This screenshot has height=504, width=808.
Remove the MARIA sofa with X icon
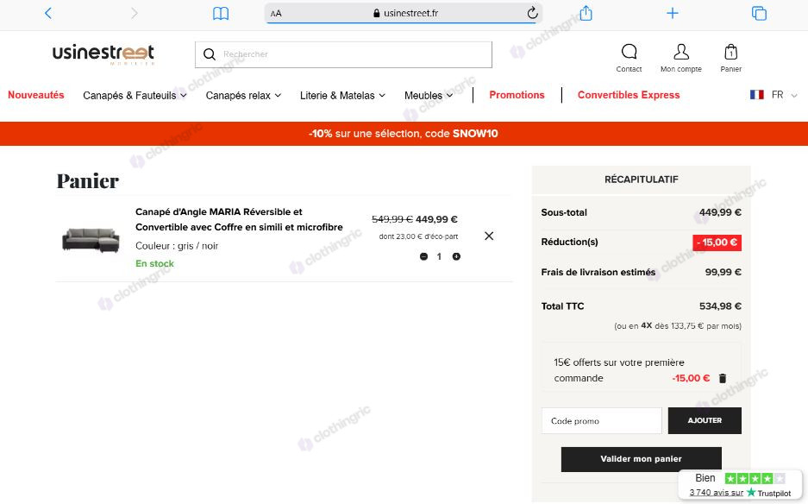pyautogui.click(x=489, y=236)
